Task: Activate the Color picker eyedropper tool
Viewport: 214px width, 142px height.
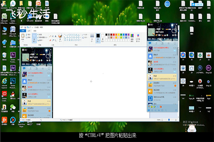Action: (x=53, y=40)
